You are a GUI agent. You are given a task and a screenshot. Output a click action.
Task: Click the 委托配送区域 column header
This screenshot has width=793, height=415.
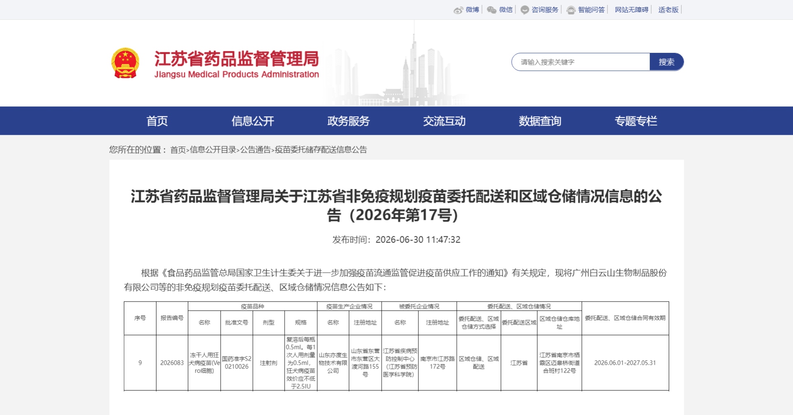point(519,323)
